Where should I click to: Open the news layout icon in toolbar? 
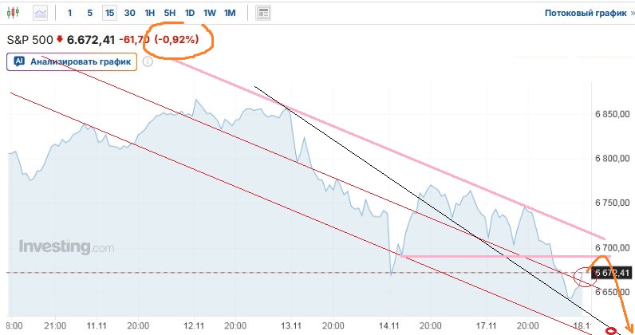coord(264,13)
